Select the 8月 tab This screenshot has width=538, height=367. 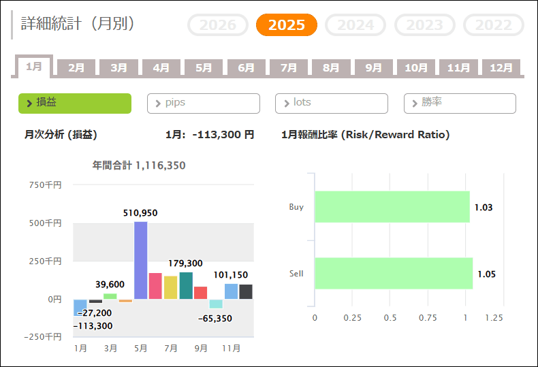click(x=331, y=67)
